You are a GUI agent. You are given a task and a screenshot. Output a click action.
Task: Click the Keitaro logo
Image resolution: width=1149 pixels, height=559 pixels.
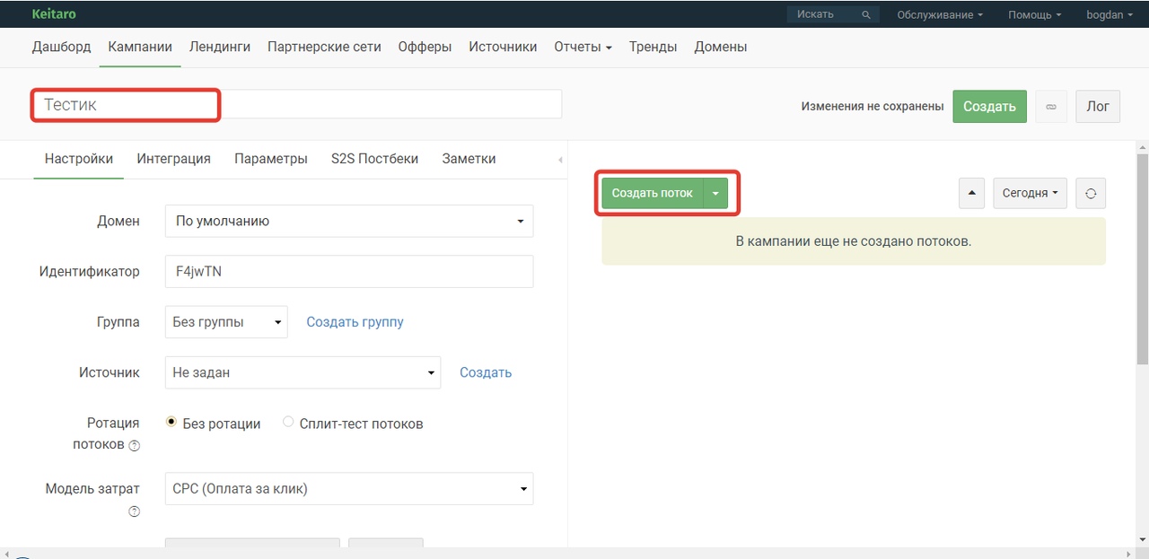click(x=52, y=13)
